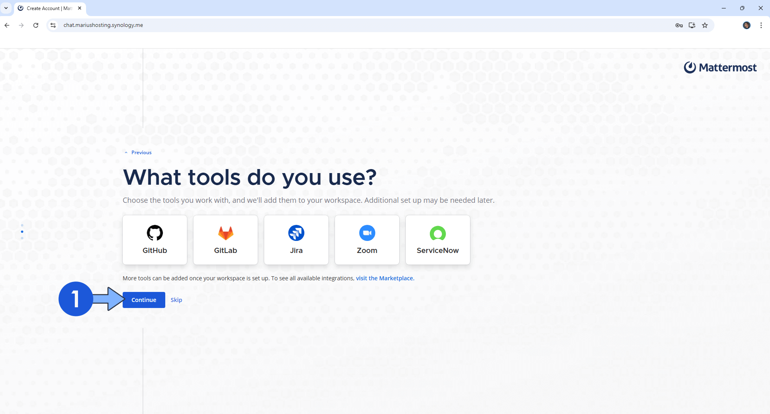Viewport: 770px width, 414px height.
Task: Close the Create Account tab
Action: (80, 8)
